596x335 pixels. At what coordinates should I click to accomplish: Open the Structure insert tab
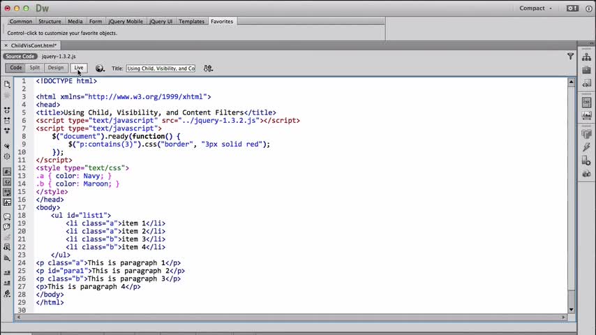click(x=50, y=22)
